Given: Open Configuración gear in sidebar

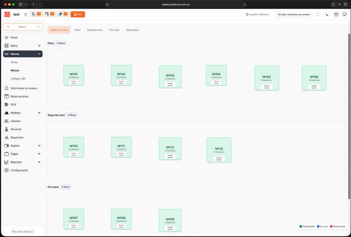Looking at the screenshot, I should pyautogui.click(x=7, y=170).
